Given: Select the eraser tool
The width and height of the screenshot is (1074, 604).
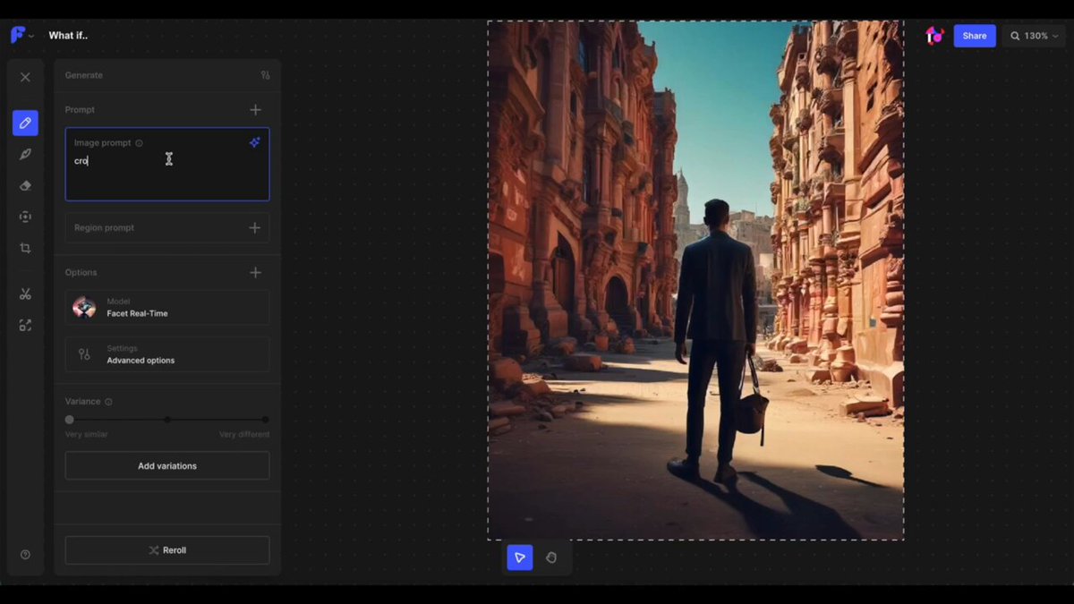Looking at the screenshot, I should 25,185.
